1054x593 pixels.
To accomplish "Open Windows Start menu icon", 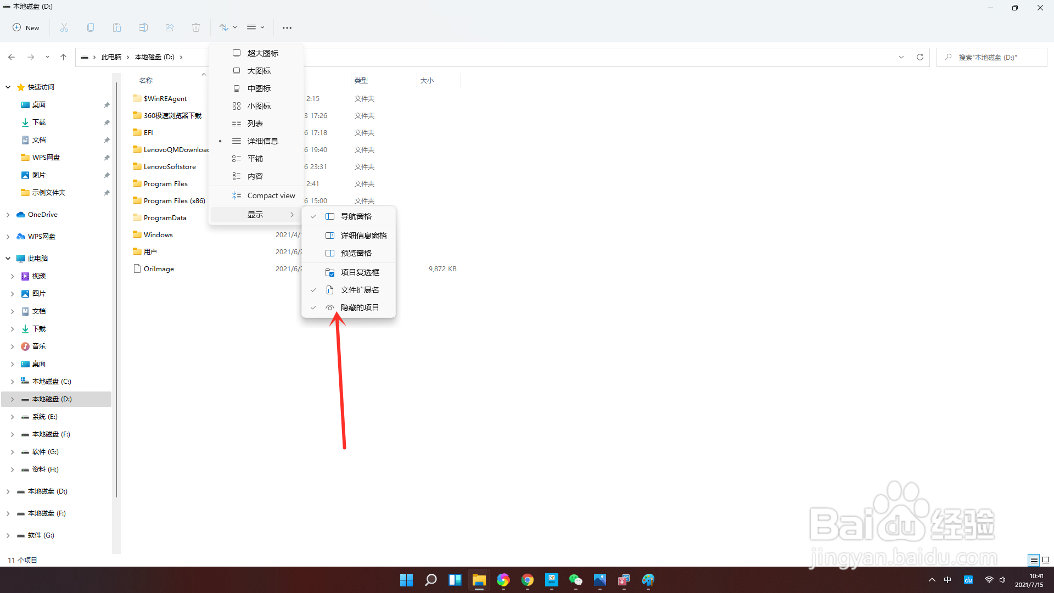I will coord(406,580).
